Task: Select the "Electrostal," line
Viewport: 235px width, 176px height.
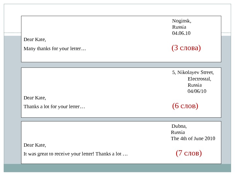Action: (199, 79)
